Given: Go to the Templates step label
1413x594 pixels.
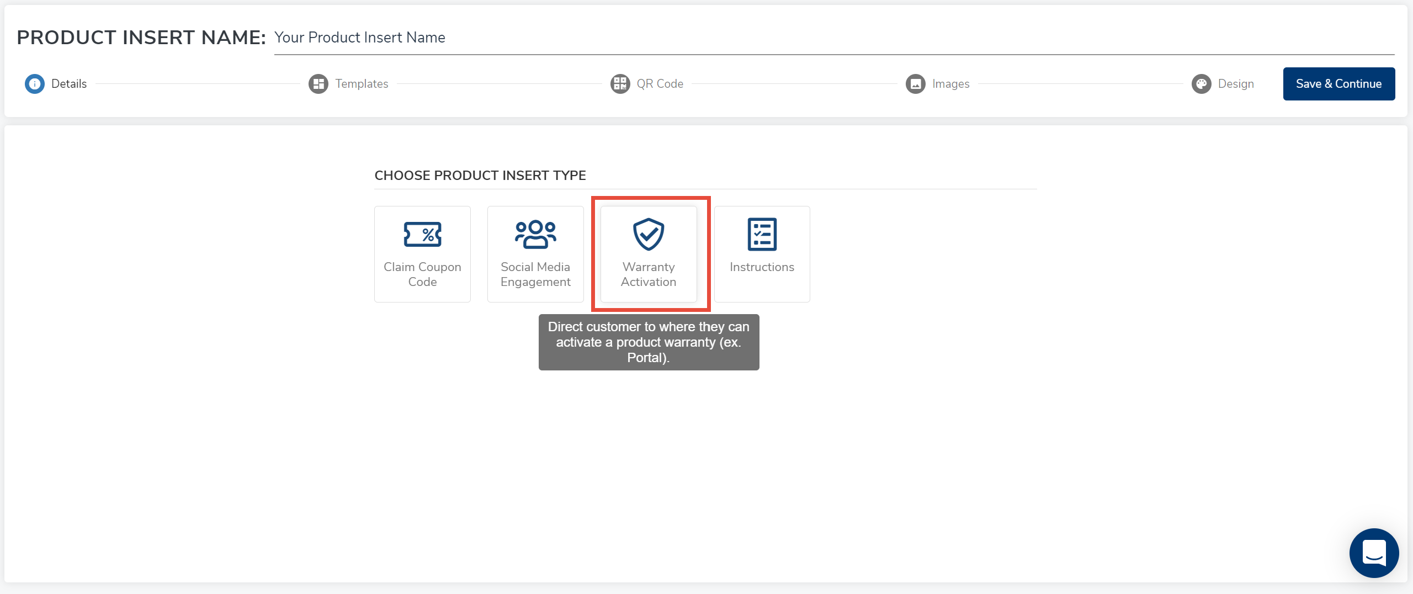Looking at the screenshot, I should (x=362, y=84).
